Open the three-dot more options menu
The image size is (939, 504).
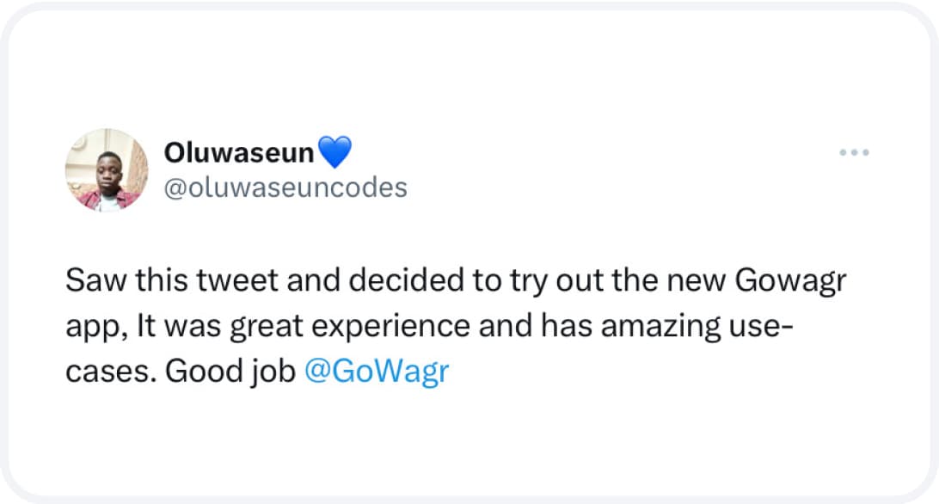(854, 152)
